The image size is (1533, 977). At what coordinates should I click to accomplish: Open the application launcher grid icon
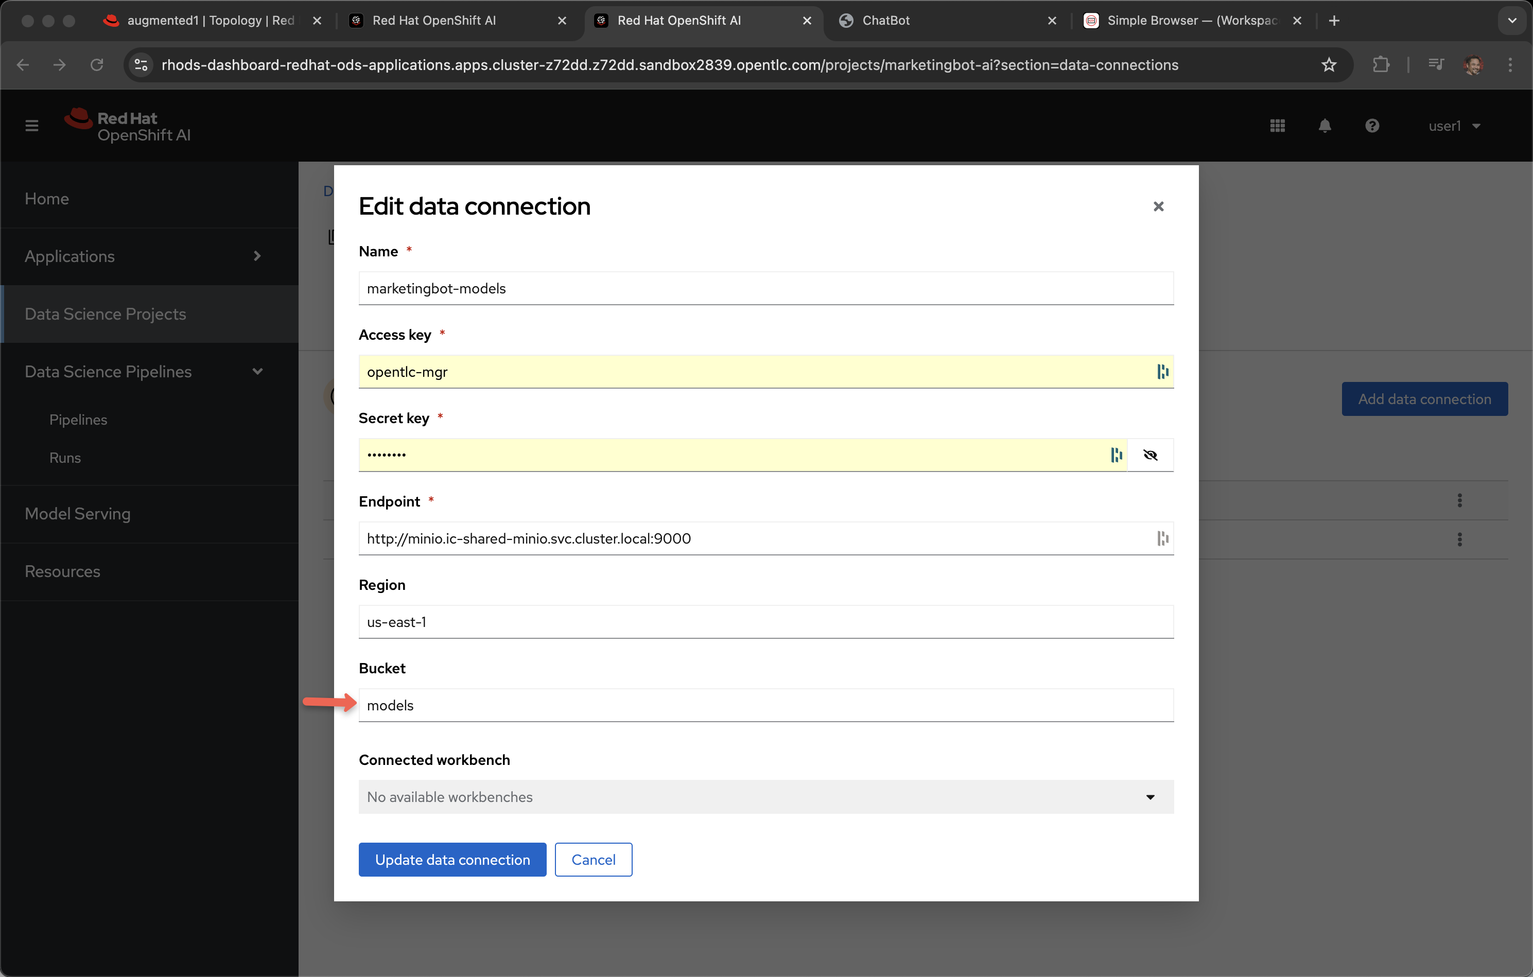(1277, 126)
